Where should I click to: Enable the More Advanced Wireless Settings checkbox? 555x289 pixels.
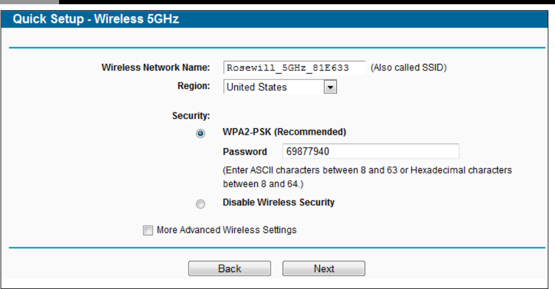click(148, 230)
